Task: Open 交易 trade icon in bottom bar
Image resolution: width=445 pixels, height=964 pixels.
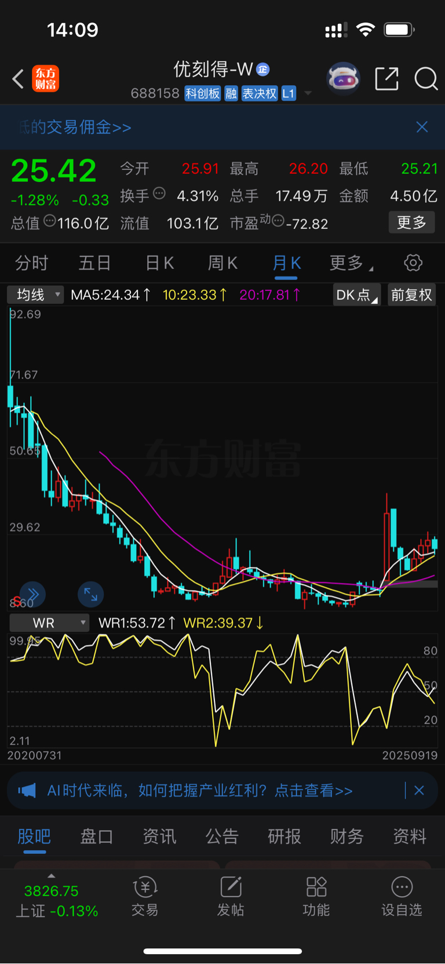Action: 145,897
